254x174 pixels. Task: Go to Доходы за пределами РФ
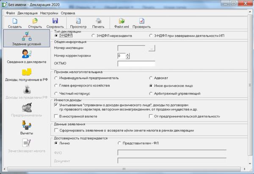pyautogui.click(x=27, y=92)
